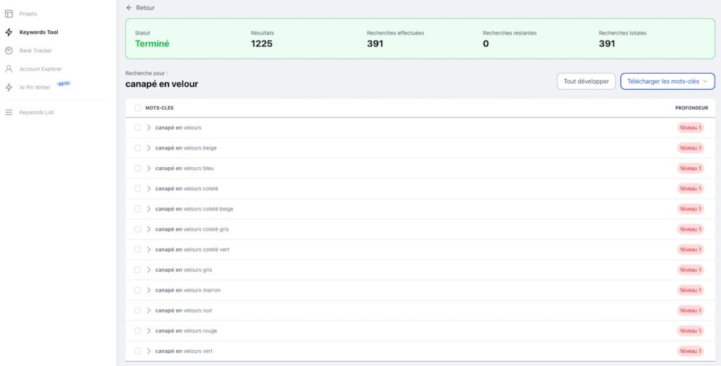Screen dimensions: 721x366
Task: Expand the velours cotelé vert chevron
Action: click(149, 249)
